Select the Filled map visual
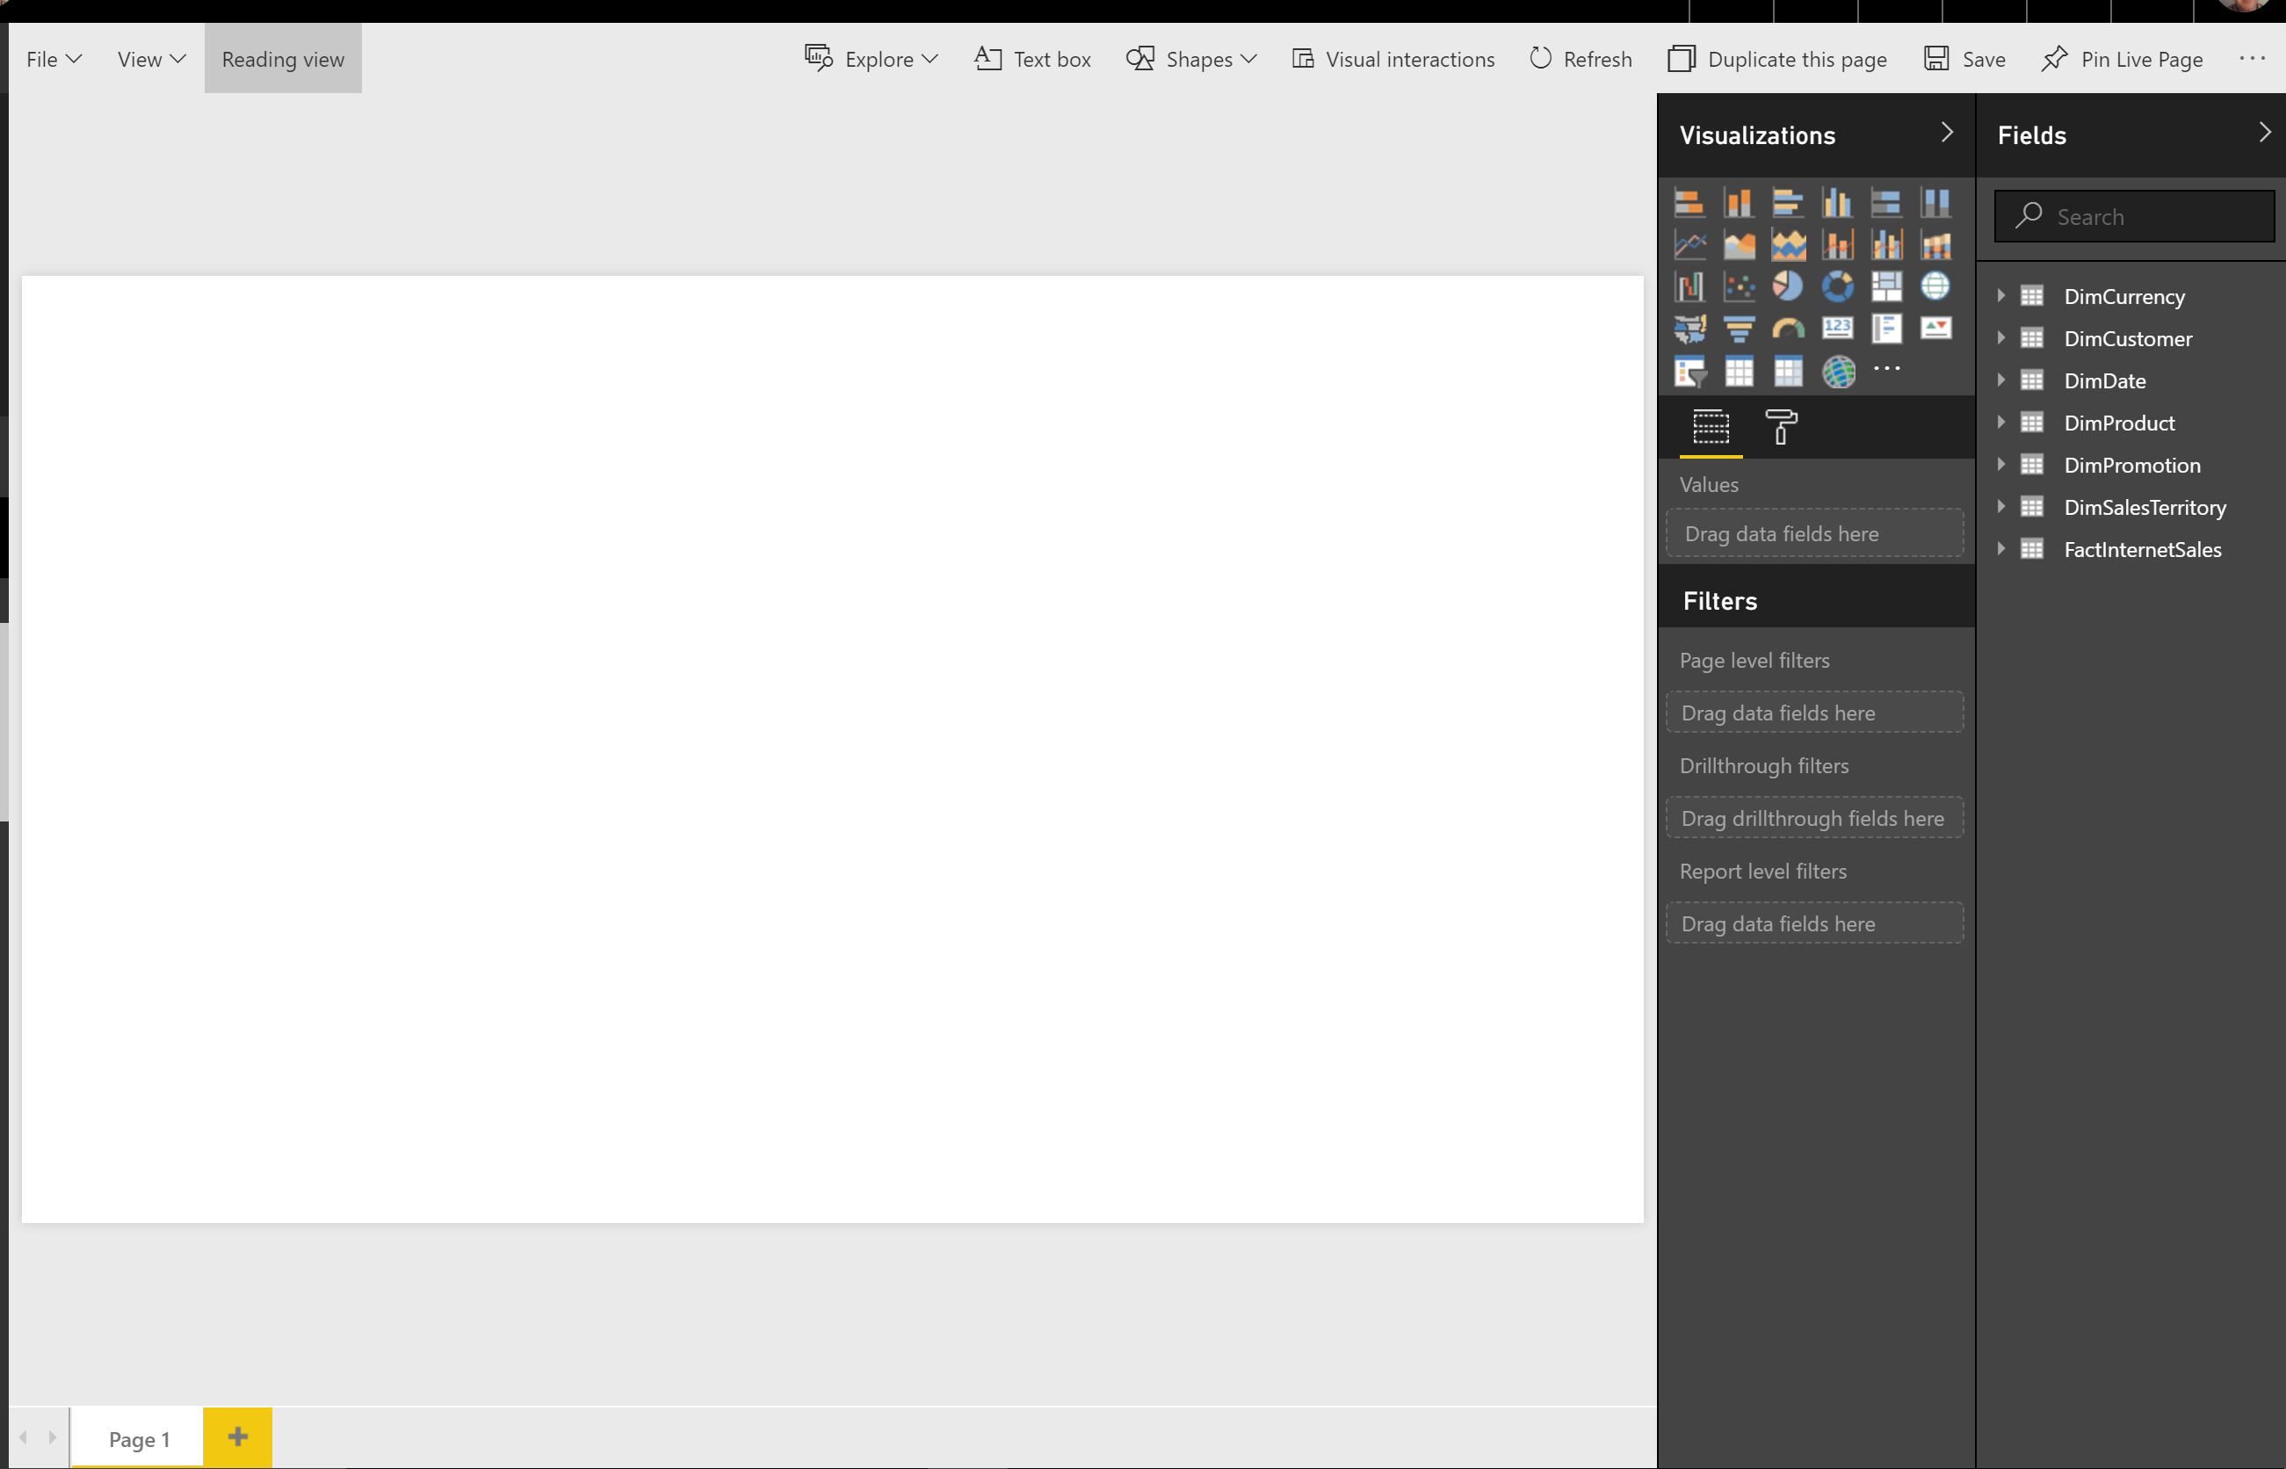 point(1689,329)
